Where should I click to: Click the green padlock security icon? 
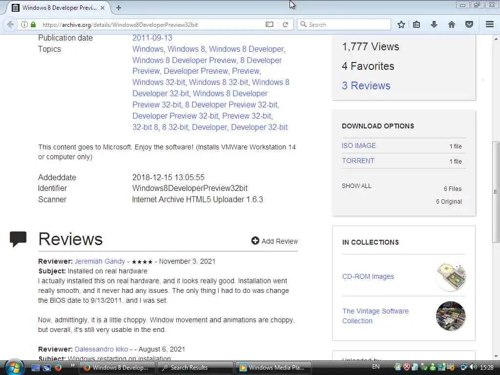click(33, 24)
